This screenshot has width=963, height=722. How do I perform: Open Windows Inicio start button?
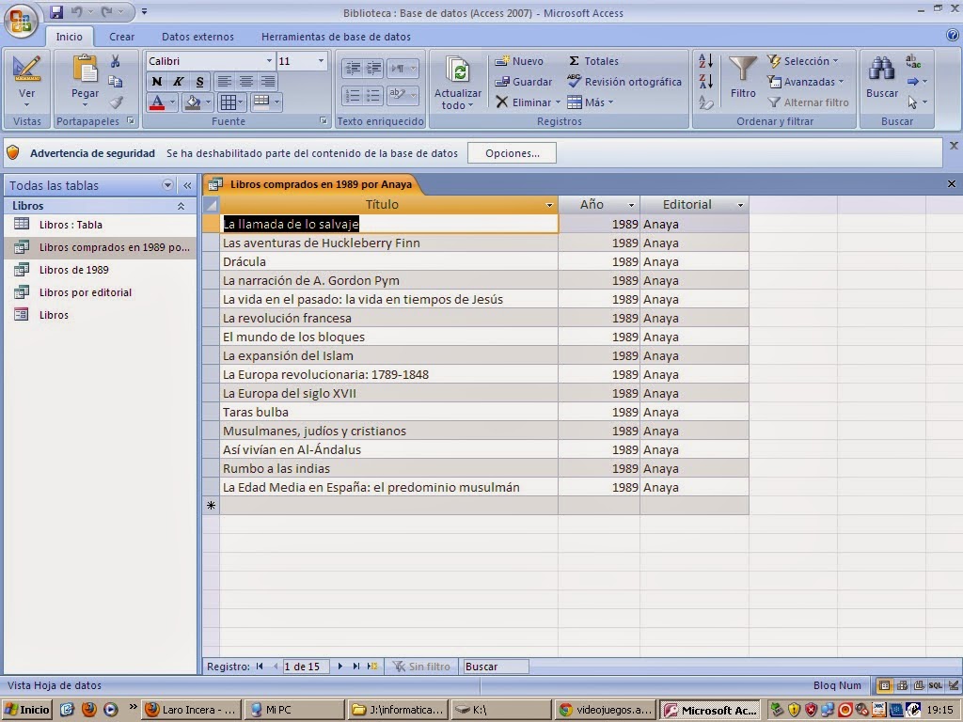pos(27,710)
